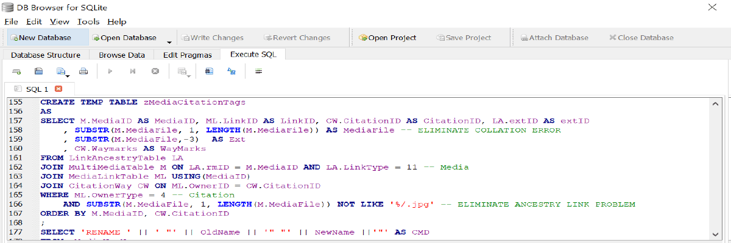Click the Find and Replace icon
Viewport: 731px width, 243px height.
click(231, 71)
